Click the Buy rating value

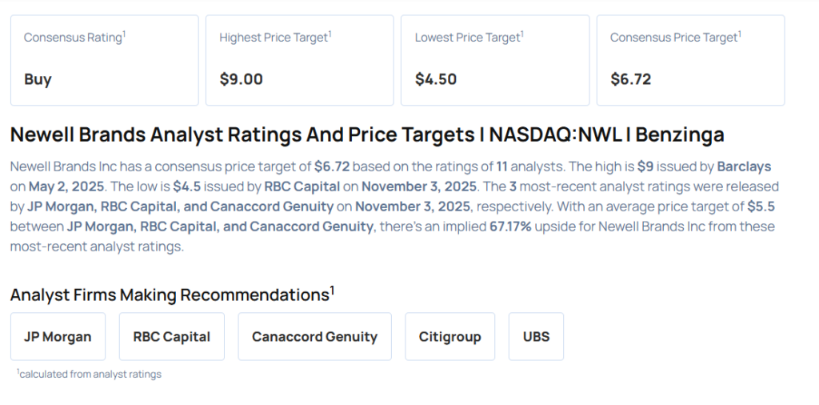coord(38,79)
